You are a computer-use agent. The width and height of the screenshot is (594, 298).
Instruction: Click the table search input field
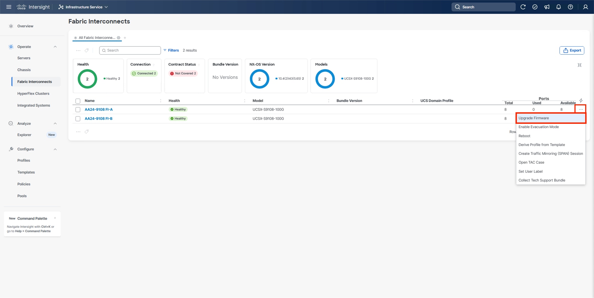point(130,50)
